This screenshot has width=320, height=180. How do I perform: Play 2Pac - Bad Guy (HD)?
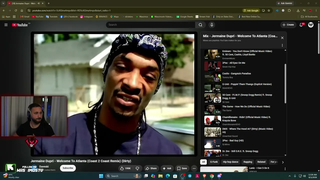(244, 143)
